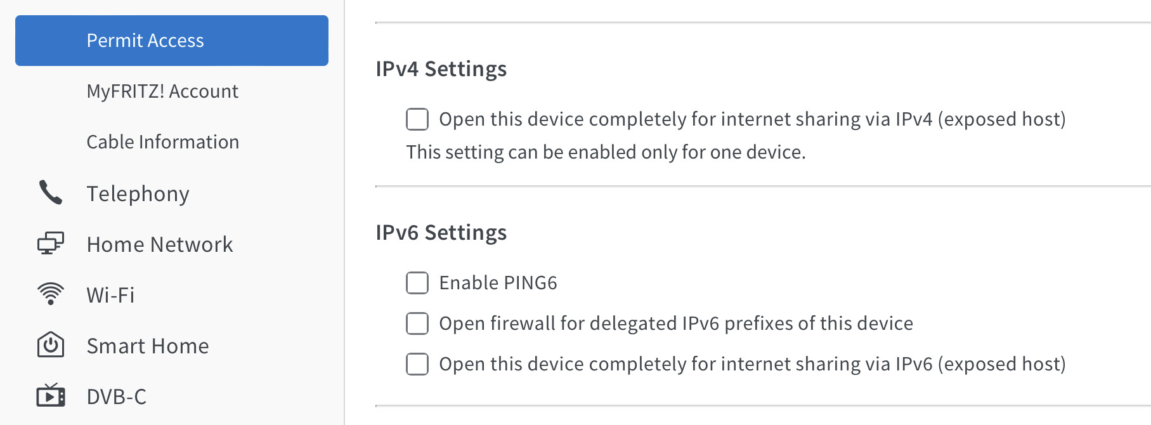Expand the Wi-Fi text label

coord(111,295)
